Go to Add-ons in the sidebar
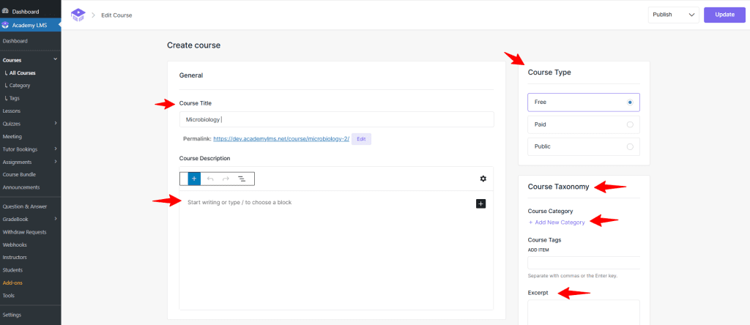This screenshot has height=325, width=750. pos(13,283)
